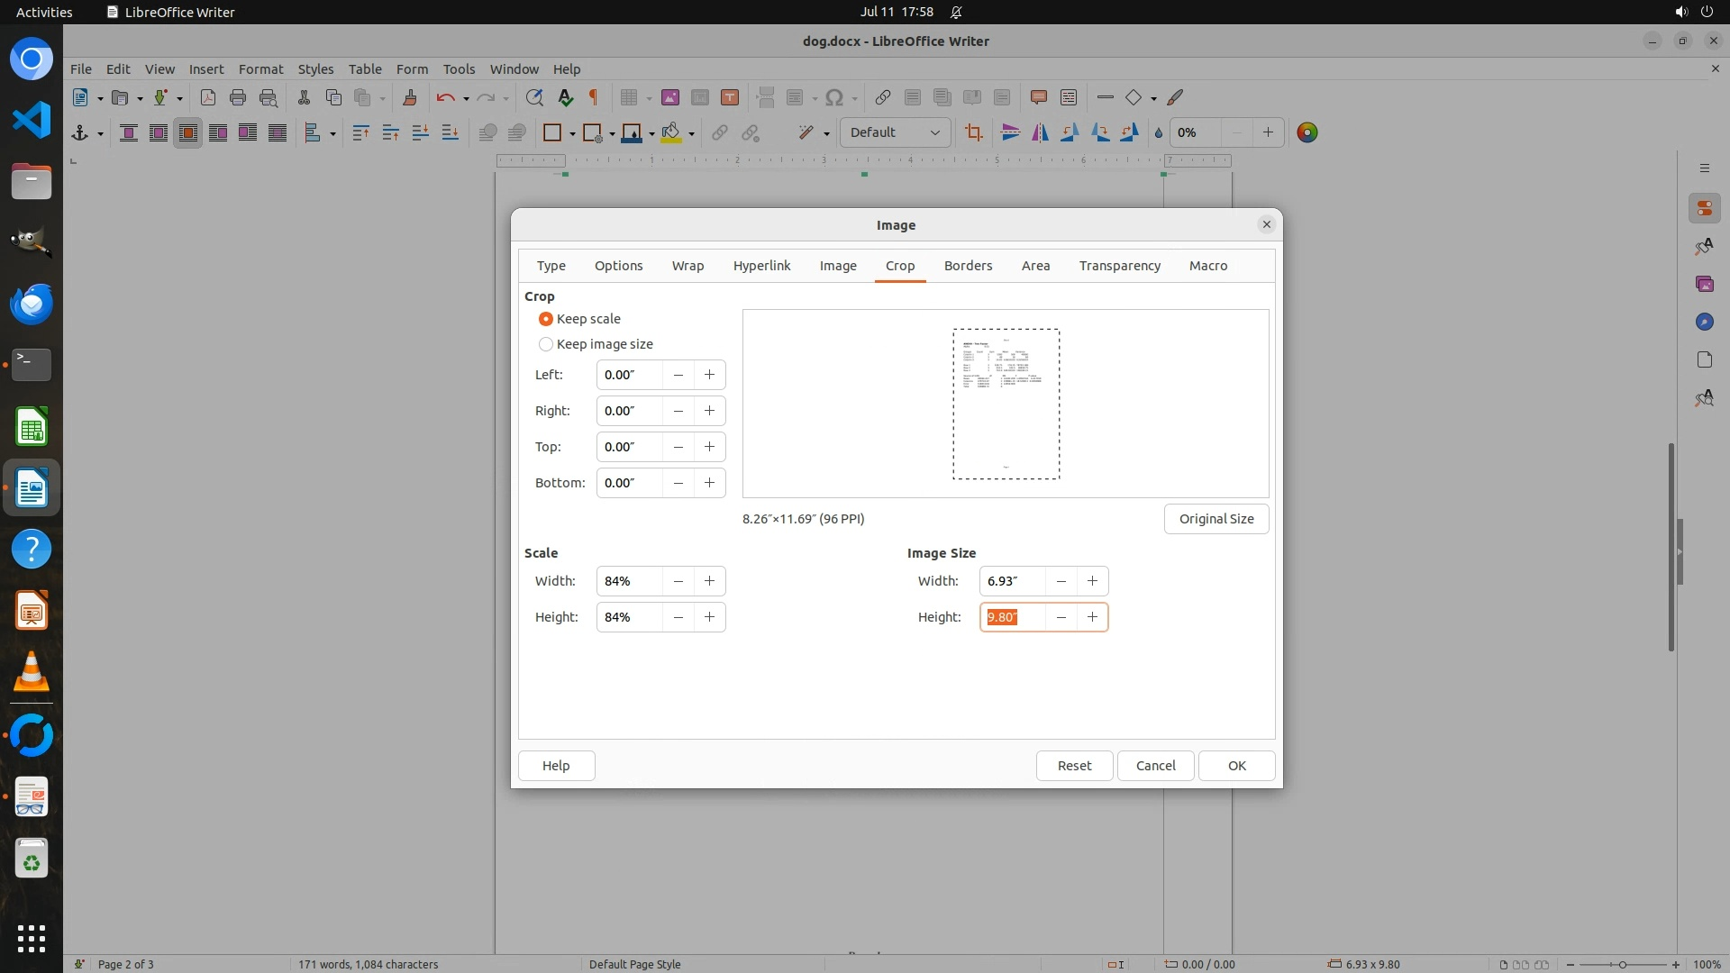The height and width of the screenshot is (973, 1730).
Task: Expand the undo history dropdown arrow
Action: [x=466, y=99]
